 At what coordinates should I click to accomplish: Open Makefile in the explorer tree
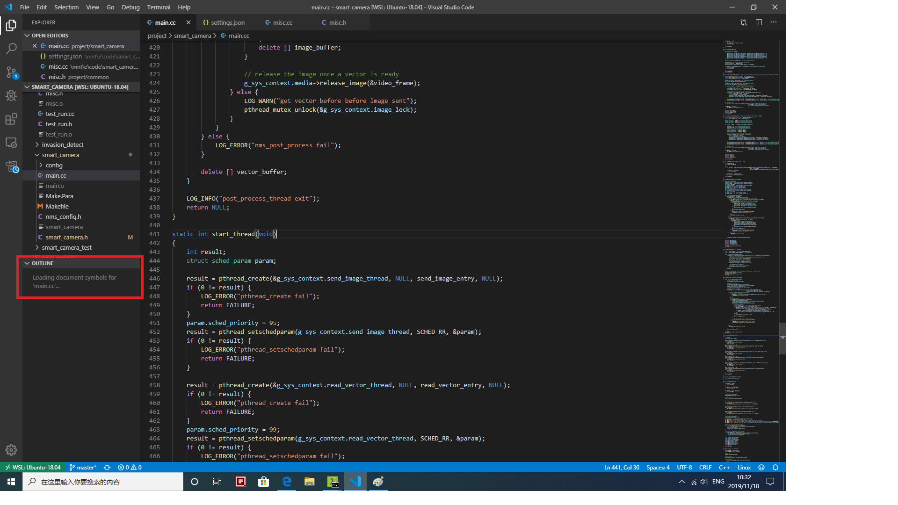(57, 206)
